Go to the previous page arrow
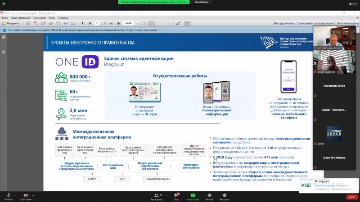This screenshot has width=360, height=202. (83, 23)
